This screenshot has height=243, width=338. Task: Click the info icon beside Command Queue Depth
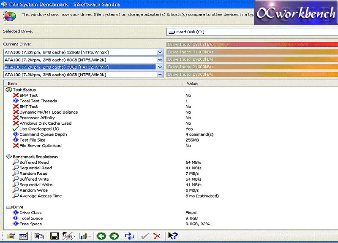point(16,134)
